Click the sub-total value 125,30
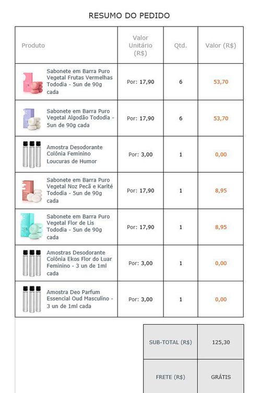The image size is (261, 393). 221,342
